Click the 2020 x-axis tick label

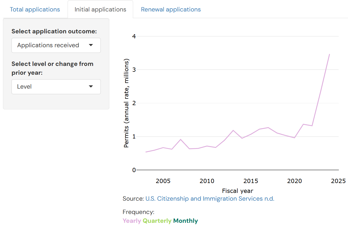295,181
